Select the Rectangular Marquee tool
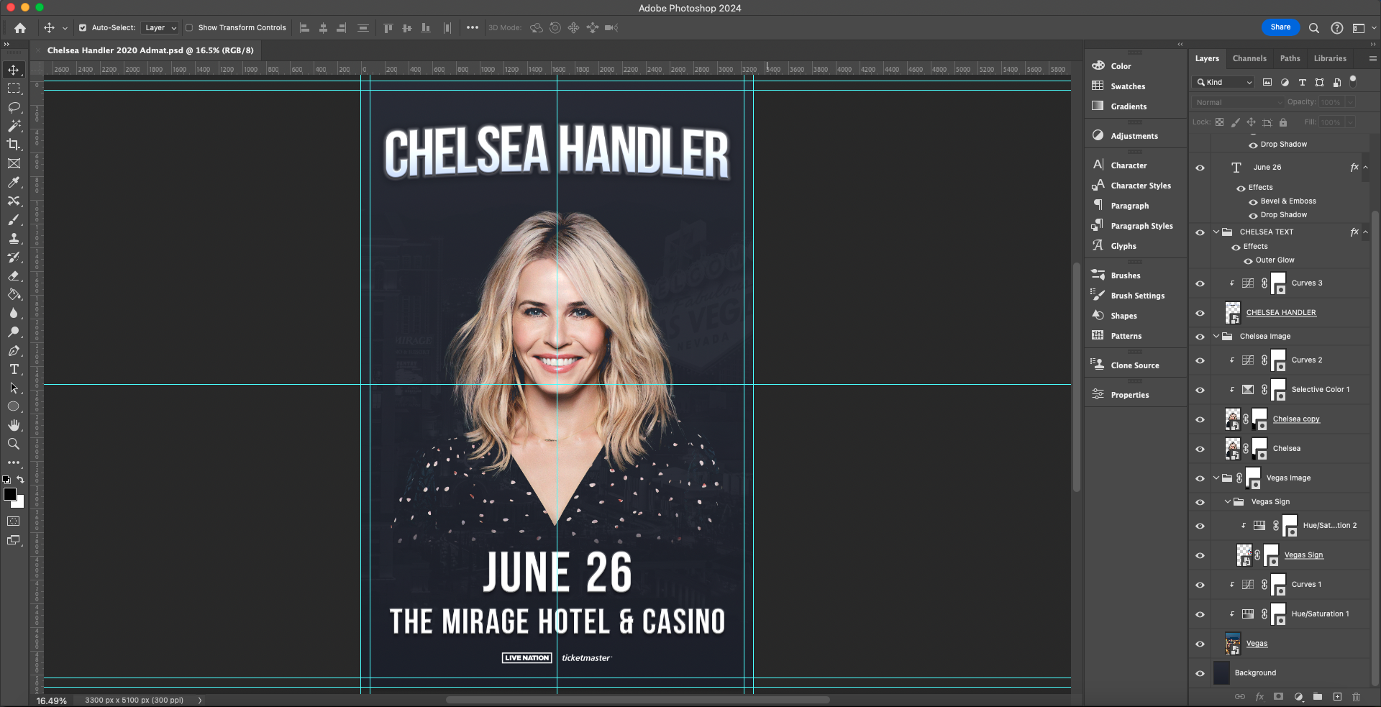 pyautogui.click(x=14, y=88)
